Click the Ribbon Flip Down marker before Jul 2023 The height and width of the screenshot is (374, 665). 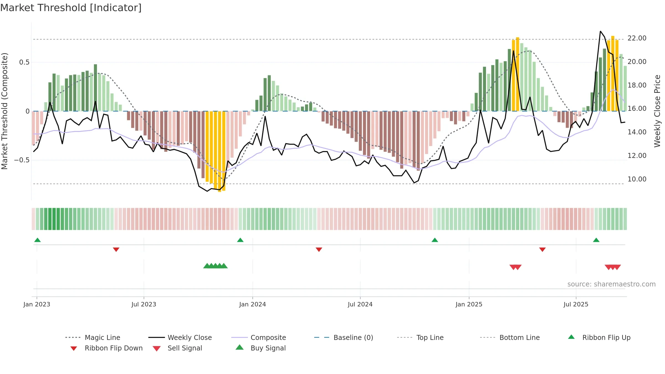click(116, 250)
